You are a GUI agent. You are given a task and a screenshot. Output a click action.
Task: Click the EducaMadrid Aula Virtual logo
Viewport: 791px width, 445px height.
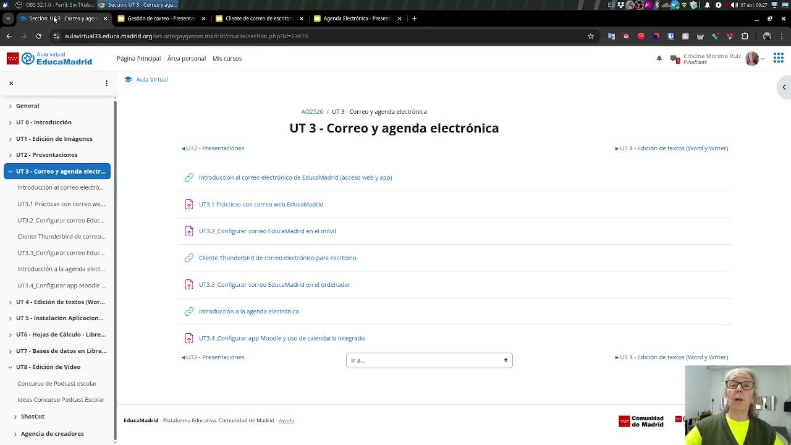click(x=49, y=59)
